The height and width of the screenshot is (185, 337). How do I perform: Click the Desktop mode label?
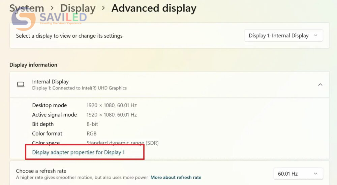tap(50, 105)
